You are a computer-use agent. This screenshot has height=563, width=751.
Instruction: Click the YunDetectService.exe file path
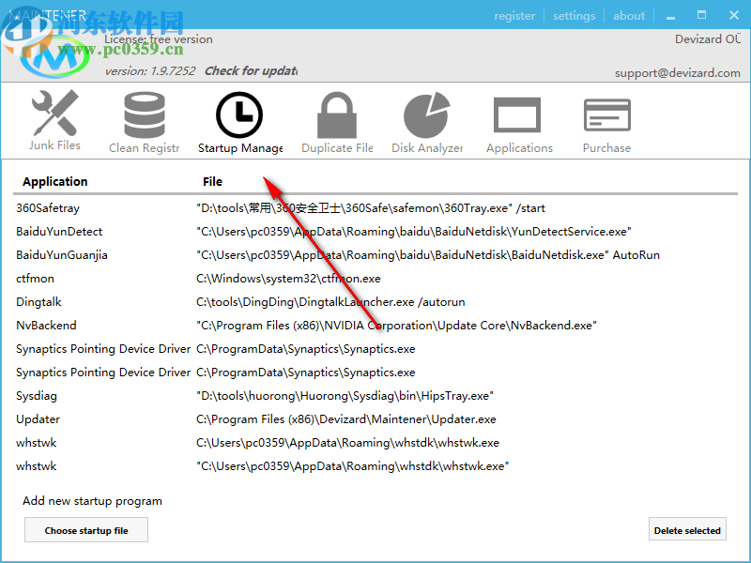(414, 232)
